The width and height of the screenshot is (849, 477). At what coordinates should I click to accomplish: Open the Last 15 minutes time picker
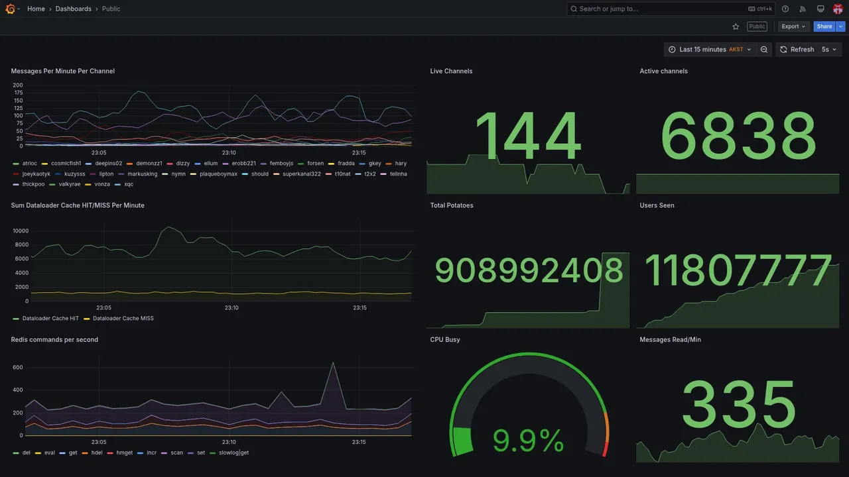point(710,50)
